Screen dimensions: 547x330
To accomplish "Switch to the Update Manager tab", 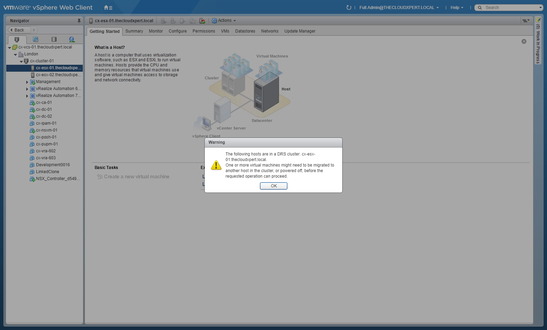I will point(300,31).
